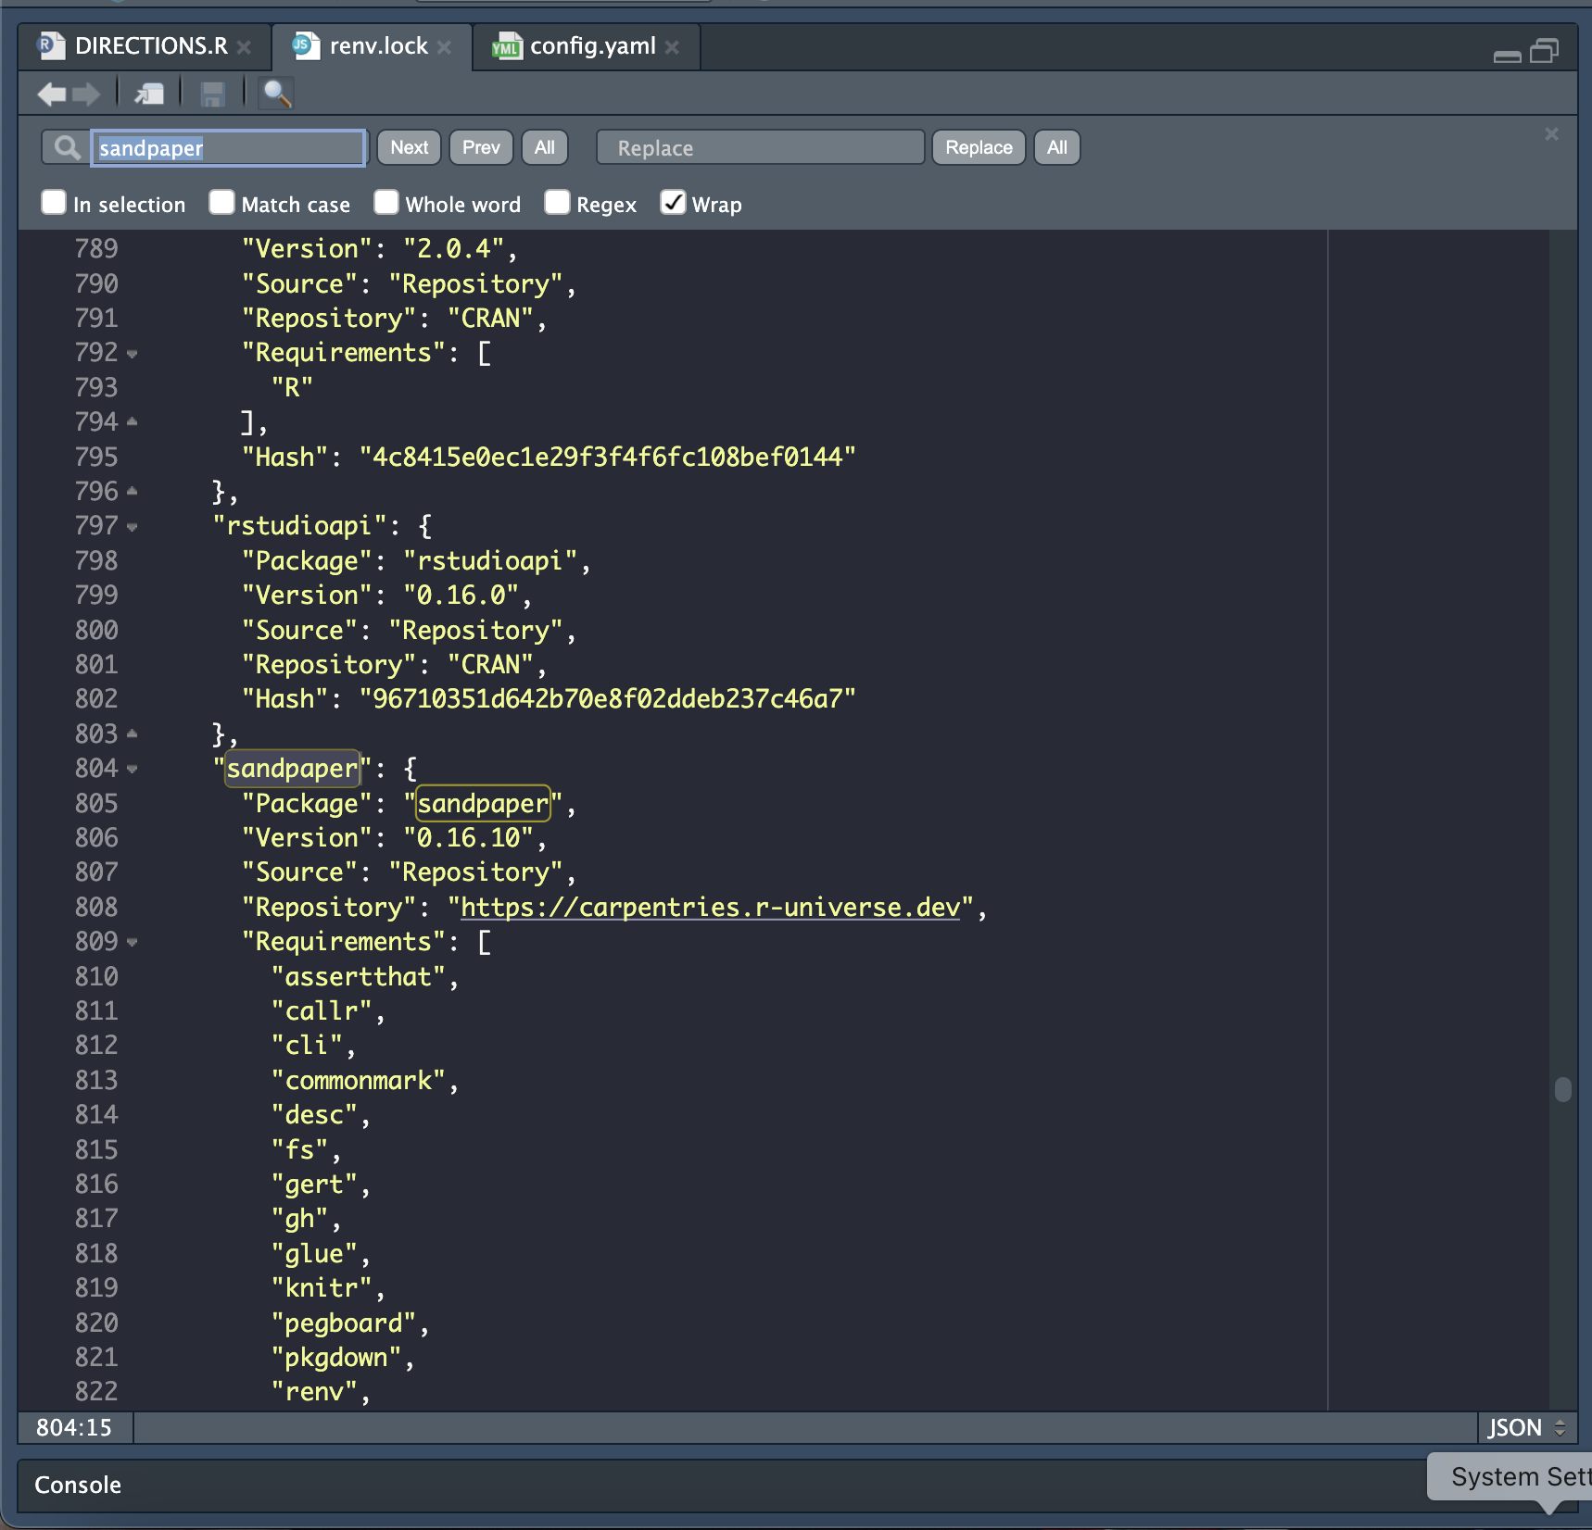Go back to previous source location
Viewport: 1592px width, 1530px height.
pos(52,94)
